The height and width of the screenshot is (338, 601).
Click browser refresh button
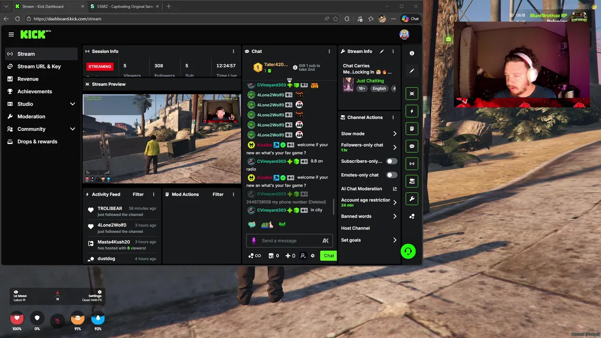pyautogui.click(x=17, y=19)
